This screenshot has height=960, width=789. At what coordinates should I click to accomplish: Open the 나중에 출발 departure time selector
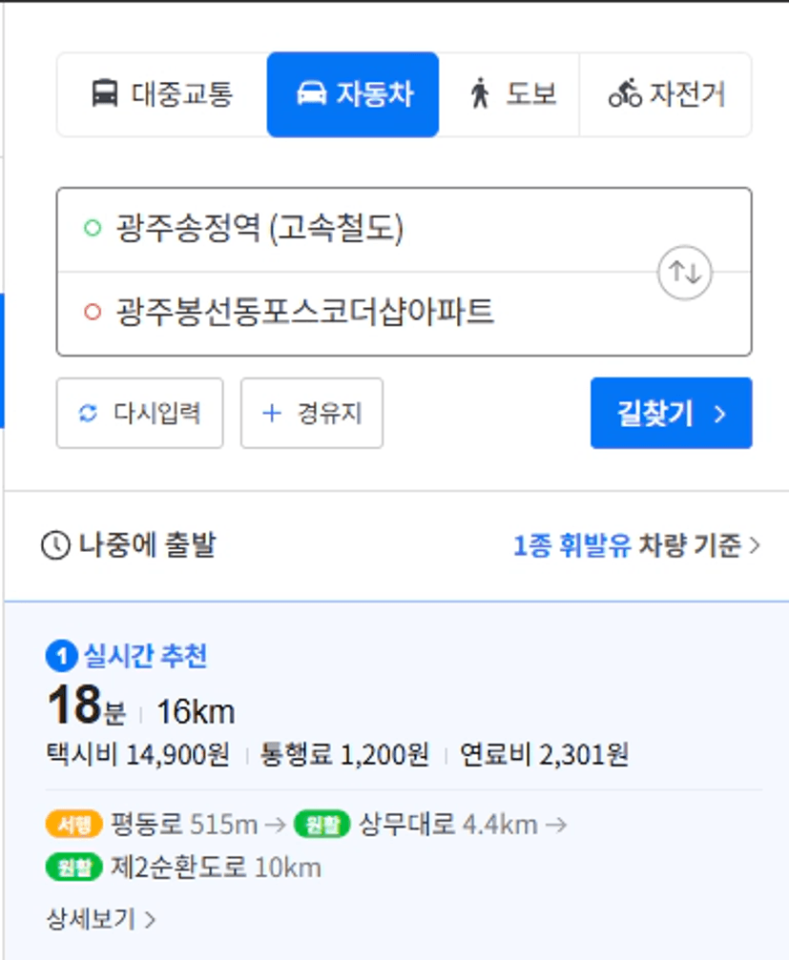(129, 545)
